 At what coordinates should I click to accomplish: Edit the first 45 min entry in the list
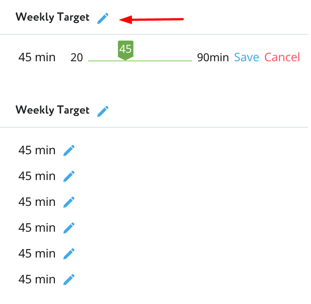point(69,151)
